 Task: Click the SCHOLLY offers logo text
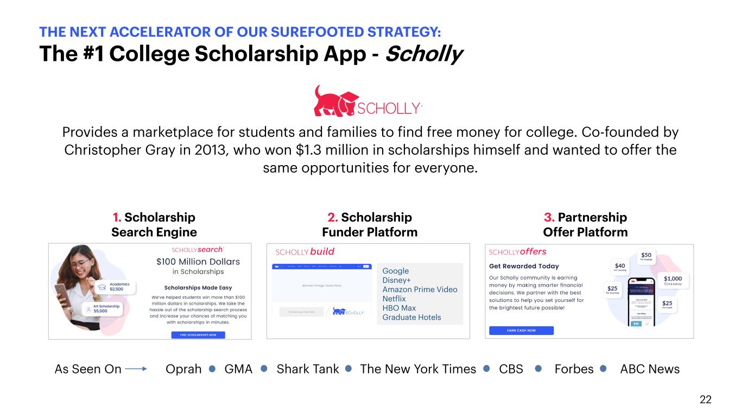coord(517,252)
